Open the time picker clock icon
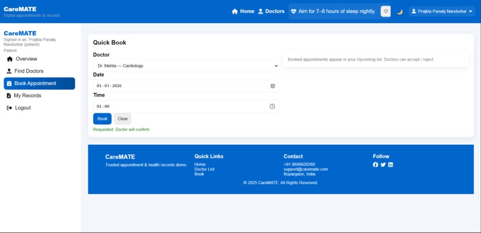This screenshot has height=233, width=481. pyautogui.click(x=272, y=106)
